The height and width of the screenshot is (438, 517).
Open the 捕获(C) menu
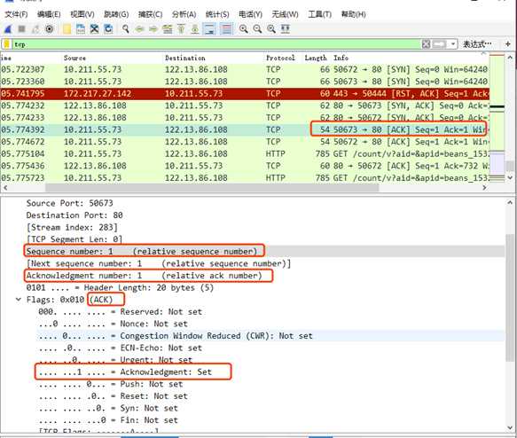pos(151,14)
